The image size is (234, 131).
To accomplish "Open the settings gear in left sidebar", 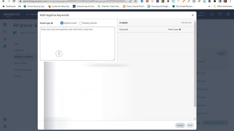I will tap(5, 119).
